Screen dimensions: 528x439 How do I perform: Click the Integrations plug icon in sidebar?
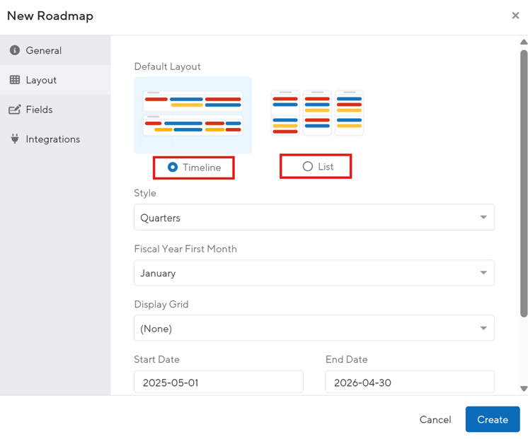point(14,139)
